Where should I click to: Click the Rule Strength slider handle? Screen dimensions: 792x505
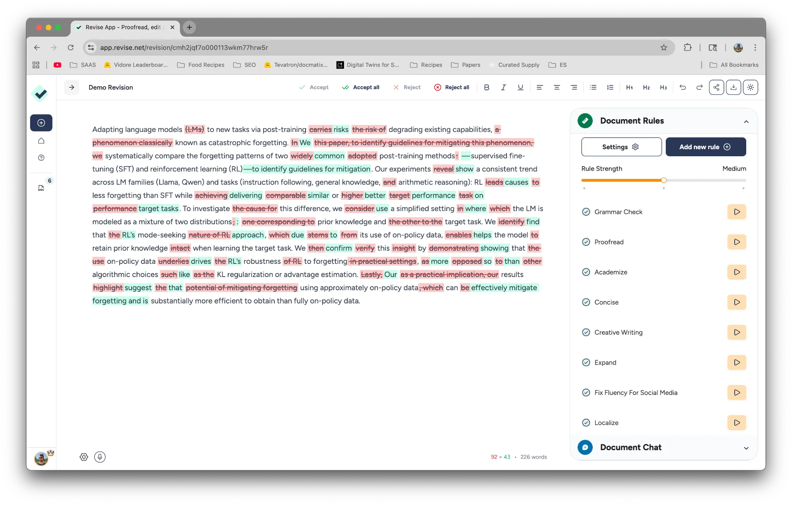[x=664, y=180]
